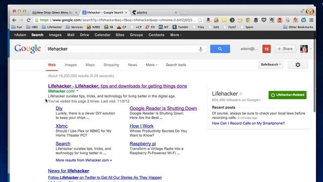Open the Other Bookmarks folder
Screen dimensions: 323x182
click(298, 27)
